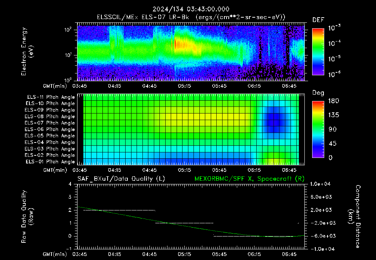Click the 2.0e+03 right axis value
The image size is (376, 260).
(321, 210)
